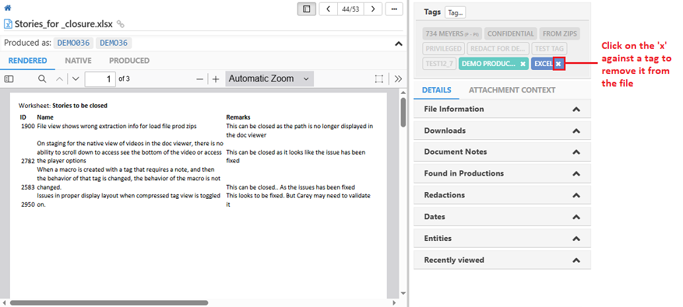
Task: Expand the File Information section
Action: (502, 109)
